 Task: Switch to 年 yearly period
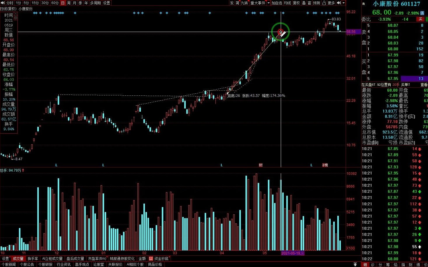(x=86, y=3)
